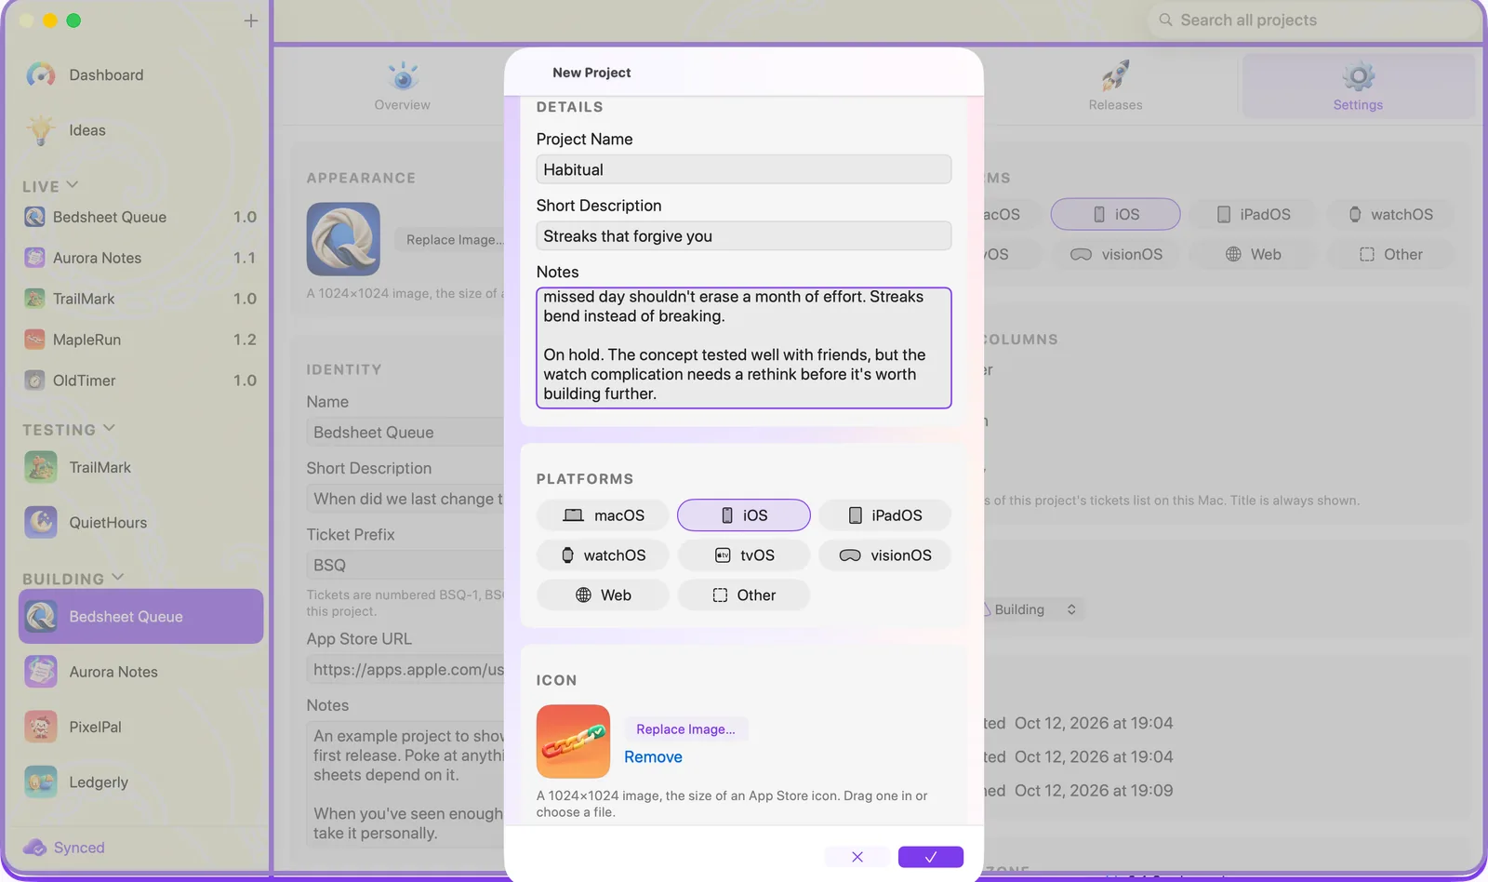1488x882 pixels.
Task: Click Replace Image button in dialog
Action: 685,729
